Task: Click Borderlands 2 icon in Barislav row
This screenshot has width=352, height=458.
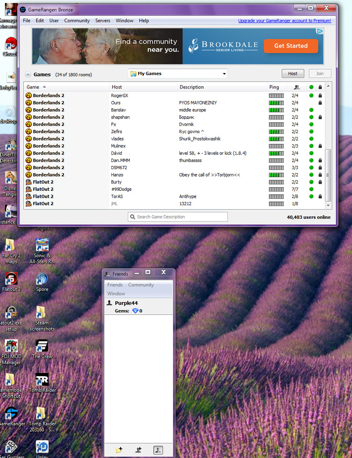Action: 28,110
